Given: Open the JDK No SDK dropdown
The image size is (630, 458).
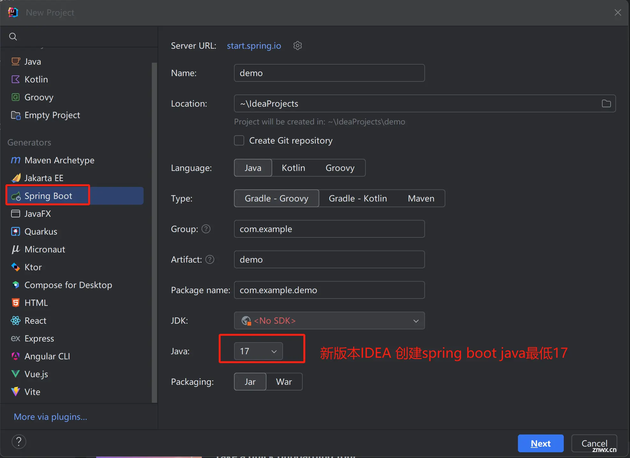Looking at the screenshot, I should (x=329, y=321).
